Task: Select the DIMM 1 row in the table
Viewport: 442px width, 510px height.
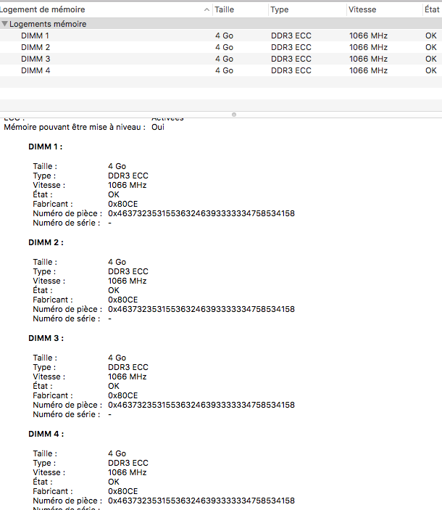Action: tap(221, 36)
